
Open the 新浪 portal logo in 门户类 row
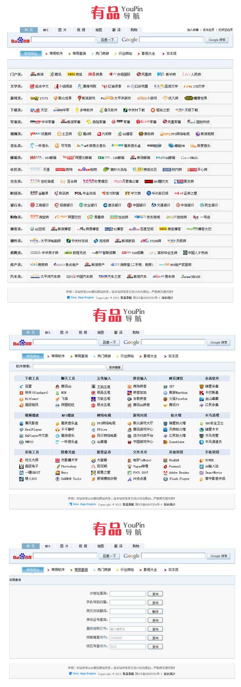point(33,74)
